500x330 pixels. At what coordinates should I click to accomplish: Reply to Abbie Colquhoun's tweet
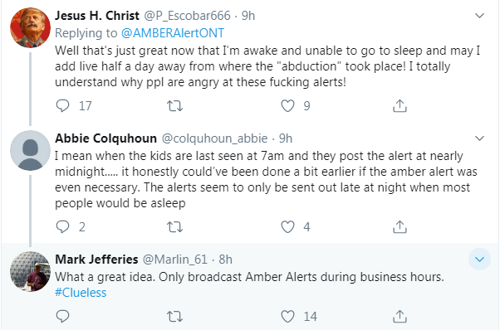[62, 227]
